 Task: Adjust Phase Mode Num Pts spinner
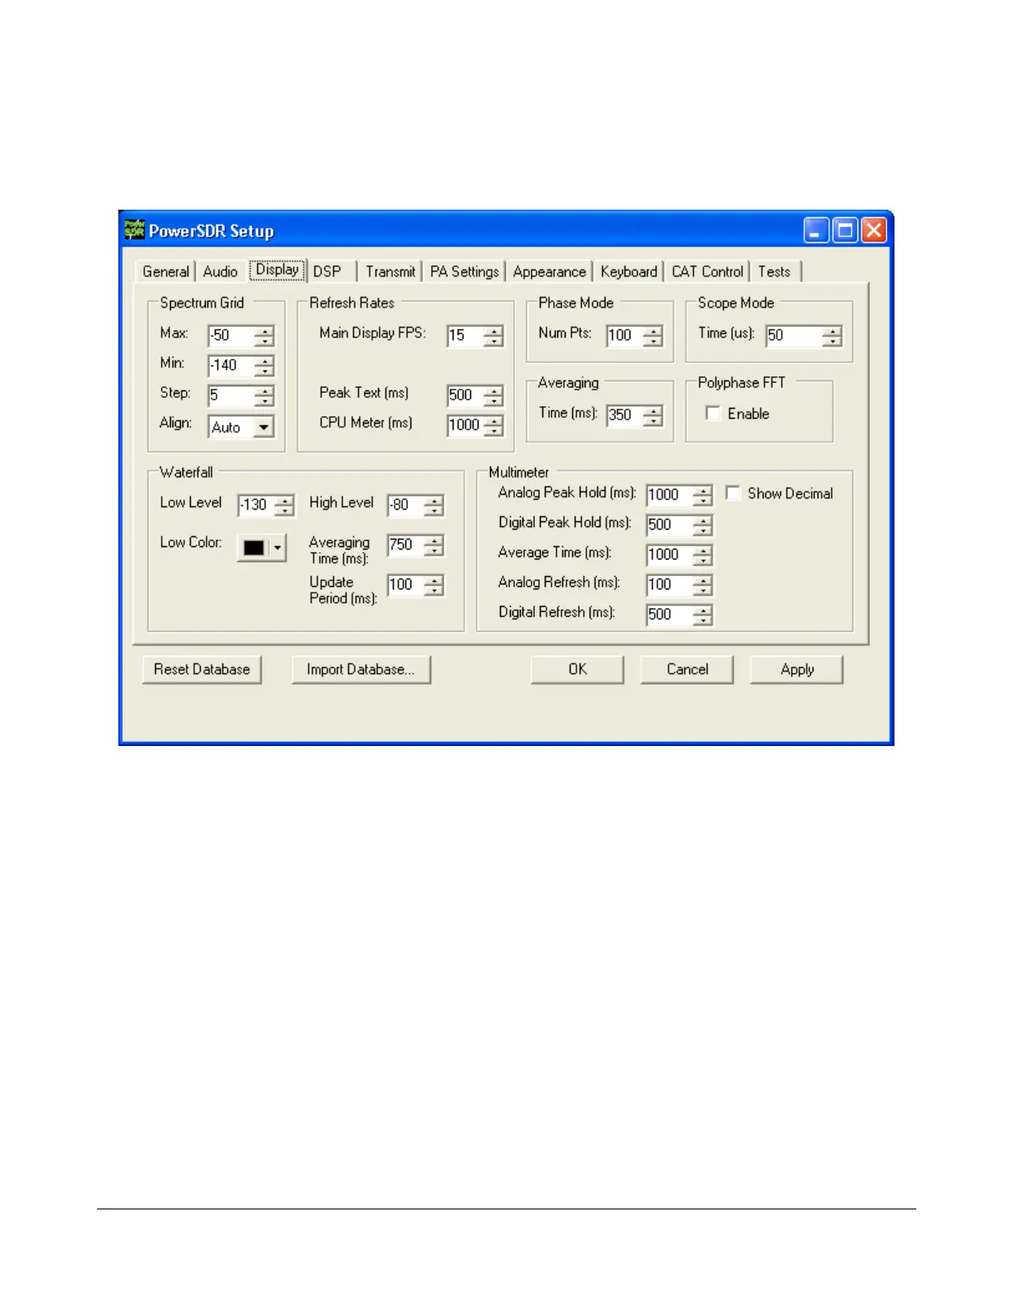653,336
